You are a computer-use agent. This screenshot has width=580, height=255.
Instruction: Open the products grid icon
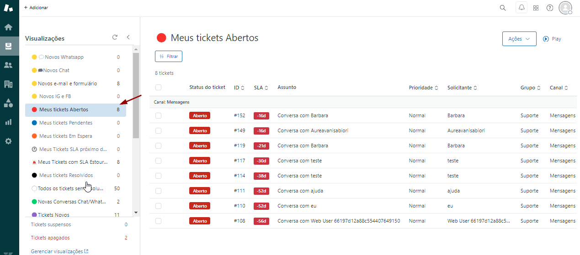(536, 8)
